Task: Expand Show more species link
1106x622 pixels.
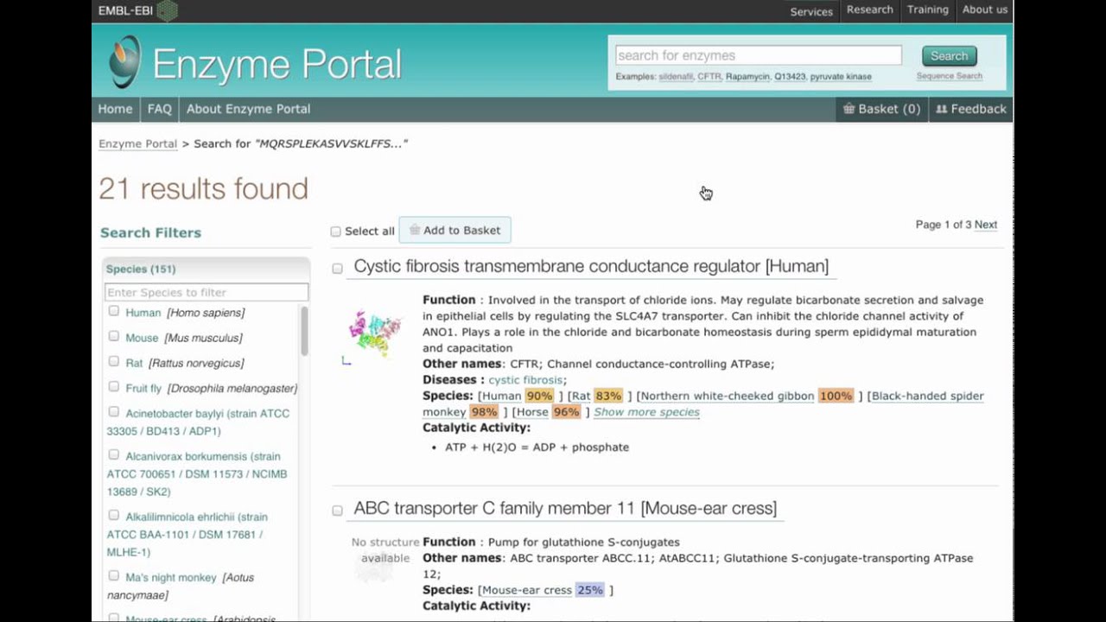Action: click(646, 412)
